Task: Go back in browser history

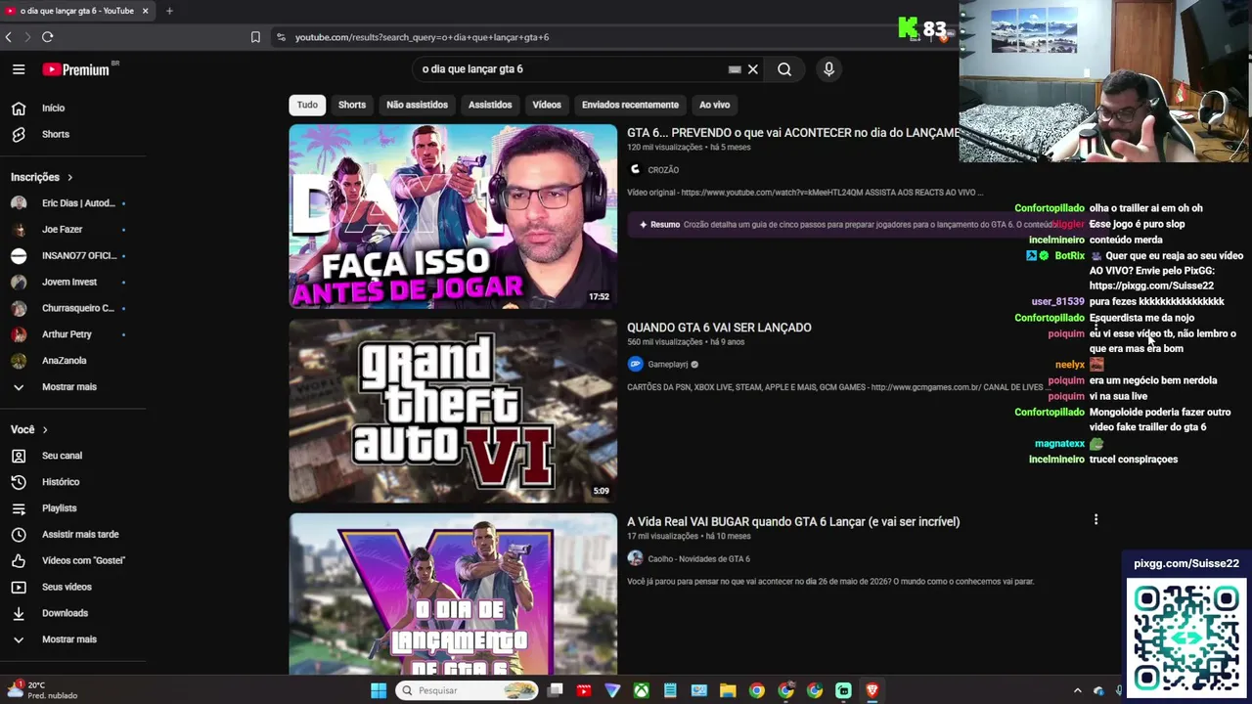Action: pos(9,37)
